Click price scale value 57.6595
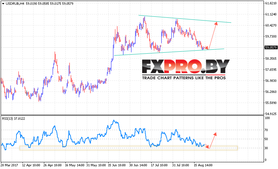This screenshot has width=278, height=169. 271,70
